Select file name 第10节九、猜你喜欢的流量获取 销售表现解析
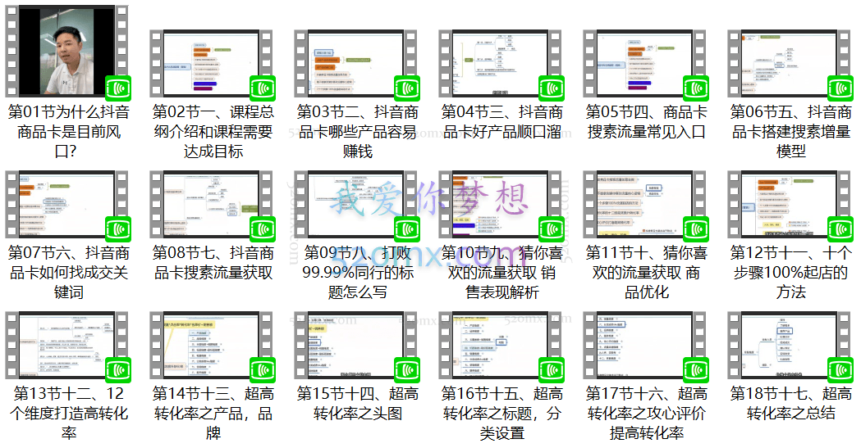 point(501,272)
